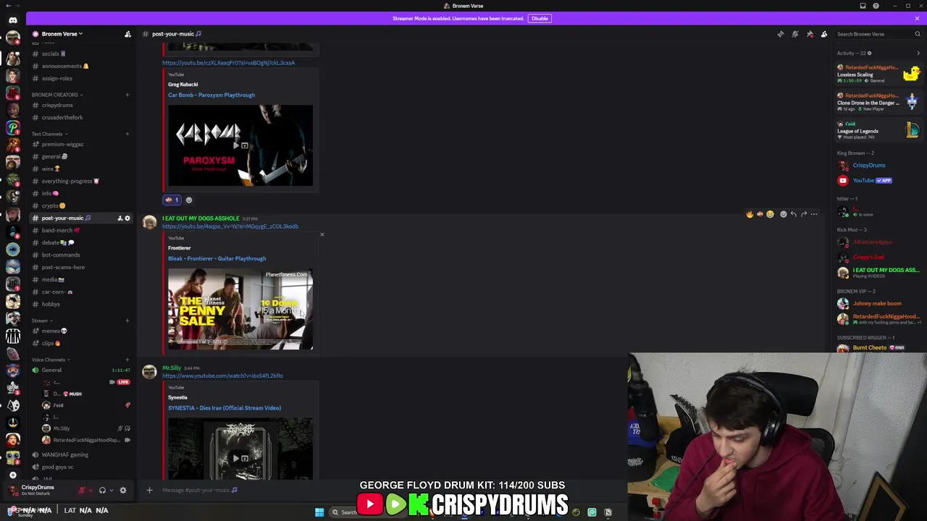Open Discord home direct messages icon
The height and width of the screenshot is (521, 927).
pos(13,20)
